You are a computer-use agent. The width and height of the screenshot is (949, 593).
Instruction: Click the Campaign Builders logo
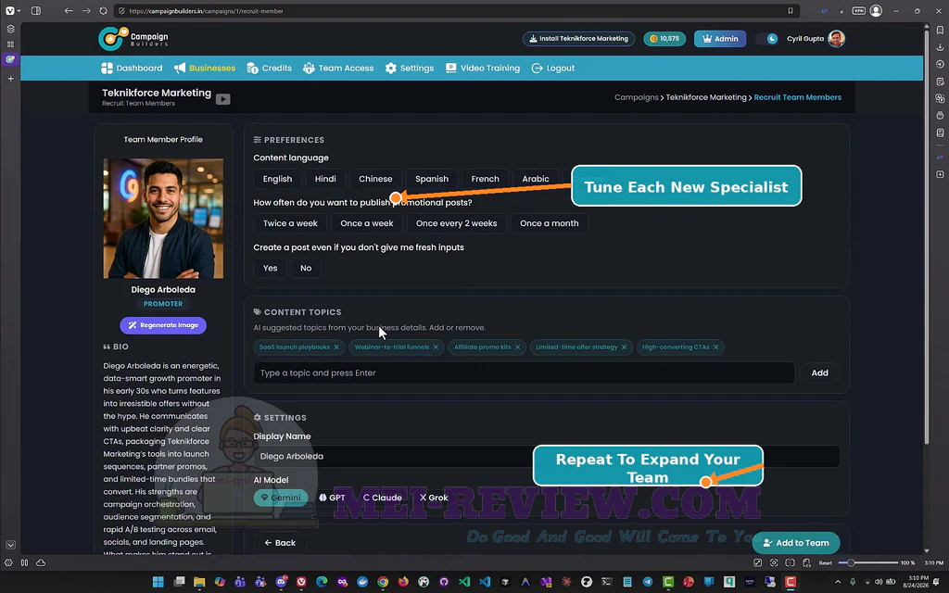tap(133, 39)
